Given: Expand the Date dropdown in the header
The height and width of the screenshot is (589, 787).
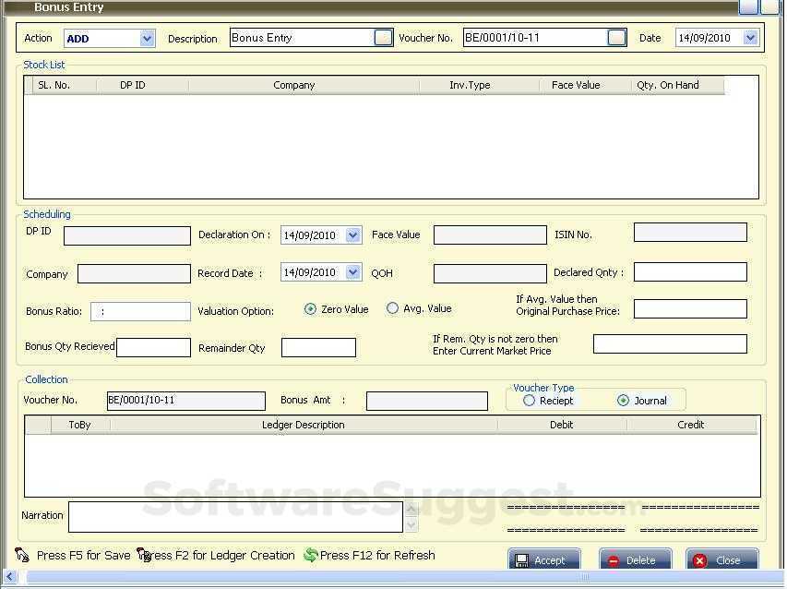Looking at the screenshot, I should point(752,38).
